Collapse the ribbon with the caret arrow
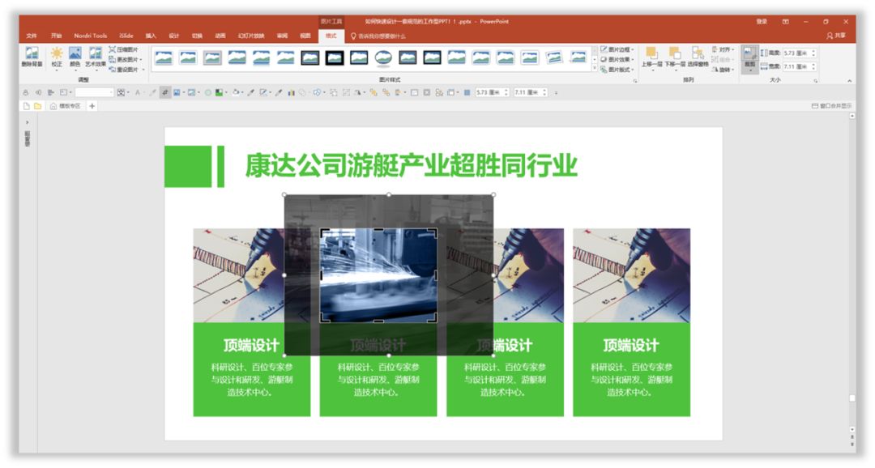Viewport: 875px width, 468px height. 849,81
